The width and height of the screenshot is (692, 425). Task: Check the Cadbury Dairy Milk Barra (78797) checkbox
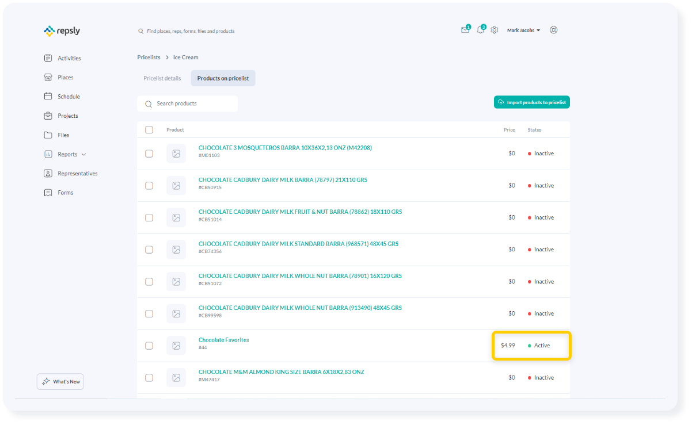149,186
